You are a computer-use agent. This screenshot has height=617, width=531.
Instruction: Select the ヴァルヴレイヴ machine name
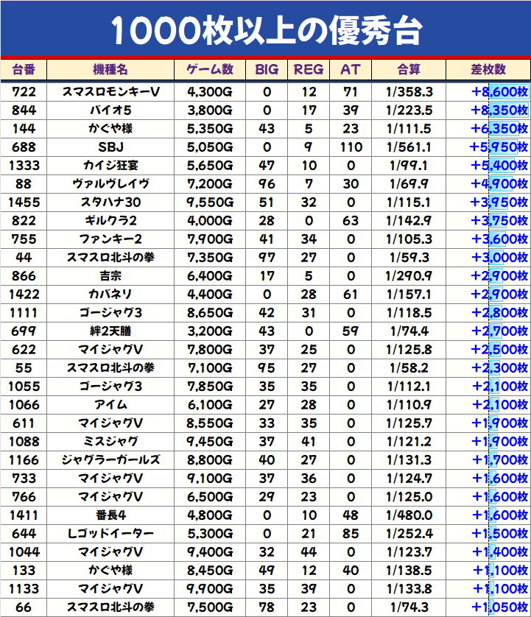(x=110, y=184)
